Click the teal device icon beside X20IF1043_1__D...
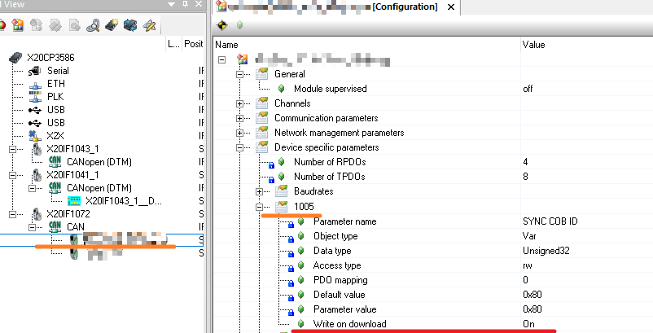The image size is (653, 333). (x=74, y=201)
